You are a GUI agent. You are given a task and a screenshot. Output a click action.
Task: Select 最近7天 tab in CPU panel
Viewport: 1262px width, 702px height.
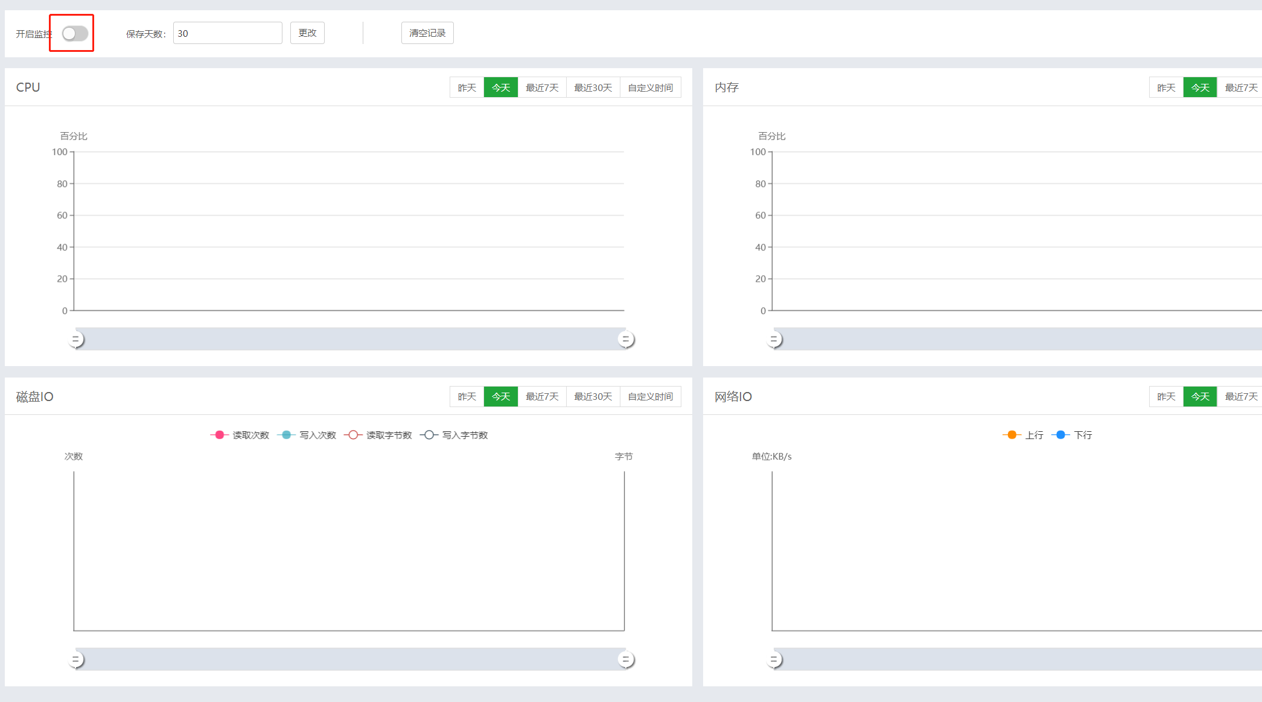point(542,87)
